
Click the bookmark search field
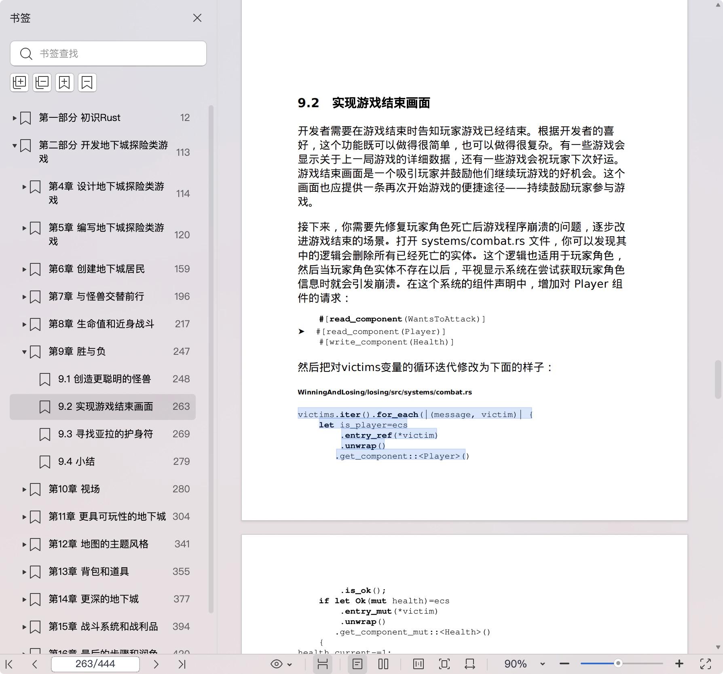108,53
